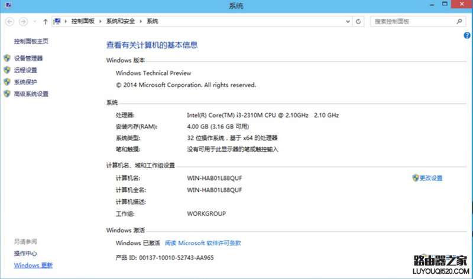This screenshot has height=279, width=473.
Task: Click computer name WIN-HAB01L88QUF beside 计算机名
Action: click(215, 178)
